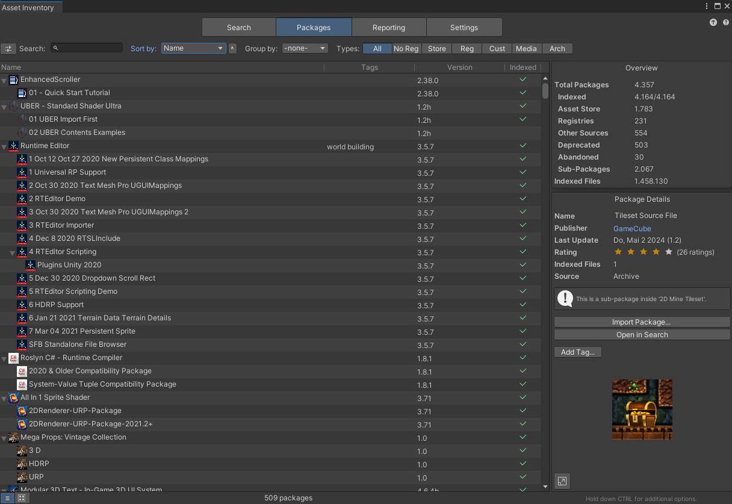Expand the package preview image icon
The image size is (732, 504).
pos(562,481)
